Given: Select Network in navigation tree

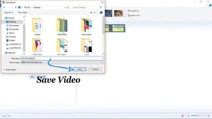Looking at the screenshot, I should pos(12,53).
